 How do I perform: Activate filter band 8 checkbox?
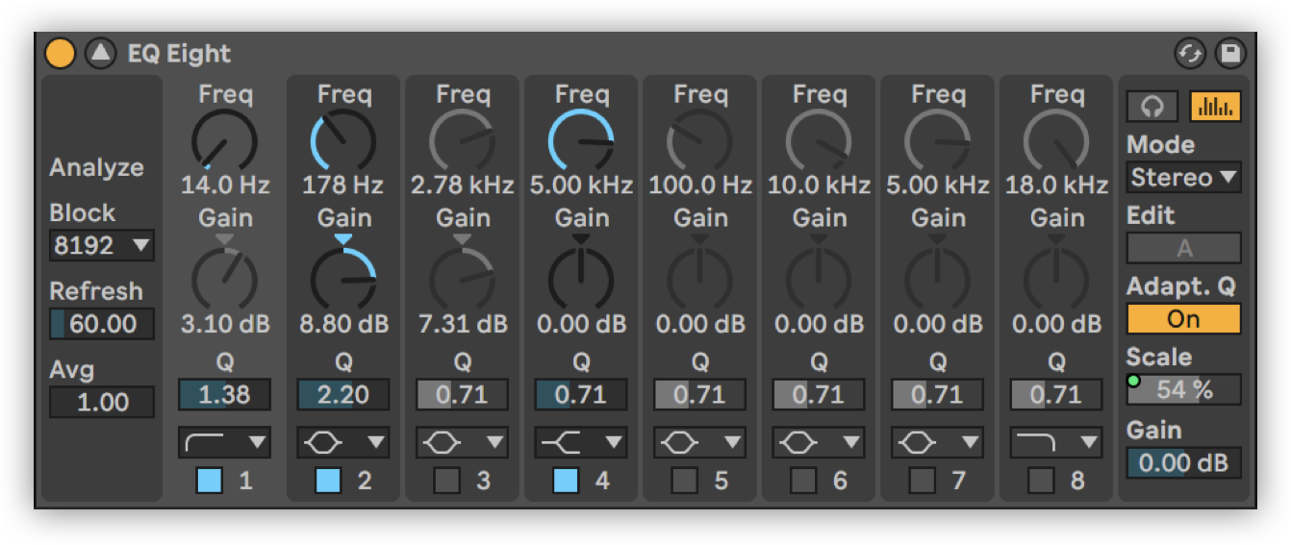(1041, 480)
